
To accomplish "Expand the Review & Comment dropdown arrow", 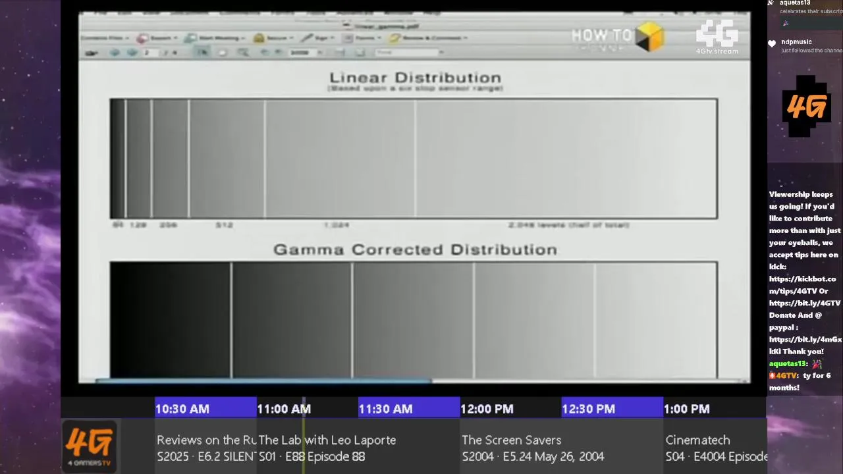I will [x=466, y=38].
